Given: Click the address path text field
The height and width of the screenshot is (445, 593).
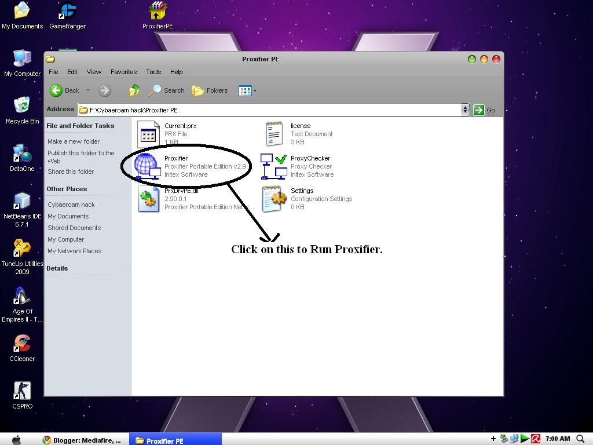Looking at the screenshot, I should (269, 110).
